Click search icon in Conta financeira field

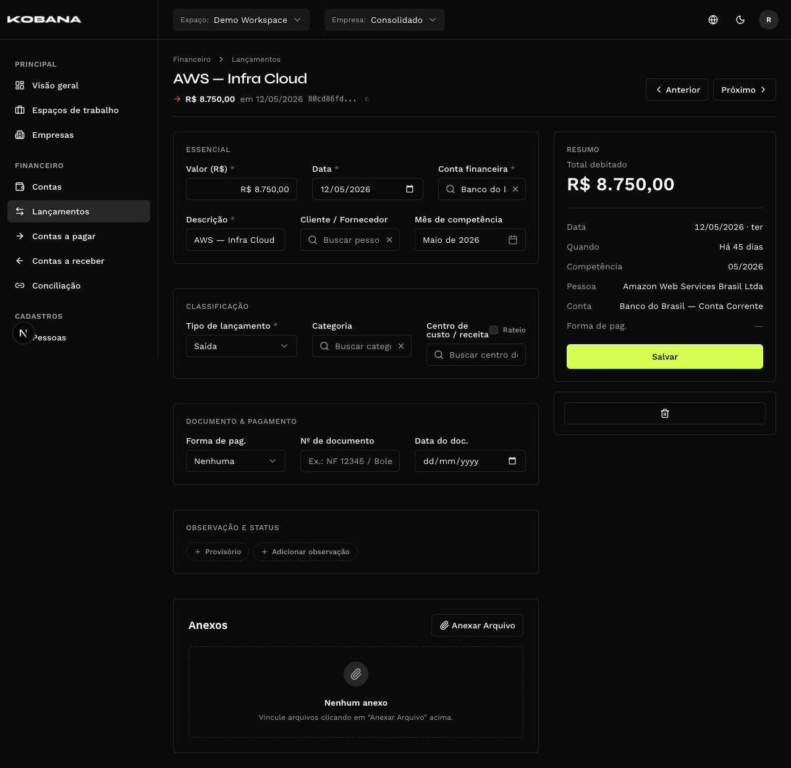[x=450, y=189]
